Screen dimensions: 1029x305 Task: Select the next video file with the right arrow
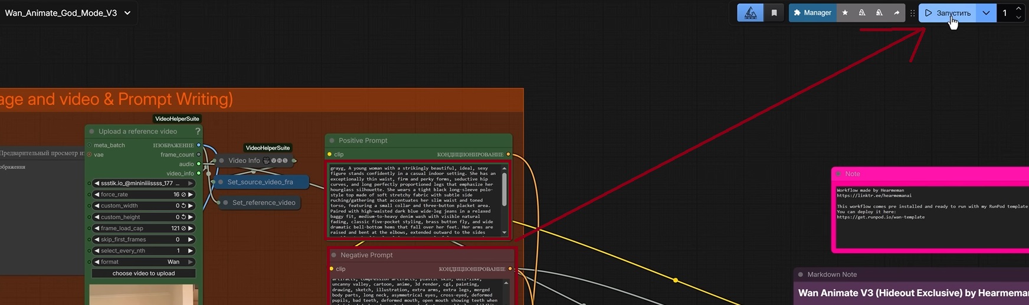click(x=190, y=183)
